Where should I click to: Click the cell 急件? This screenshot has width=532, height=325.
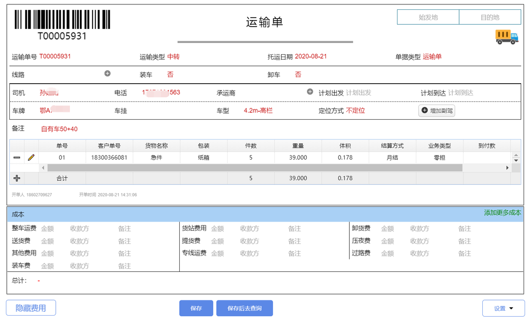(x=157, y=158)
